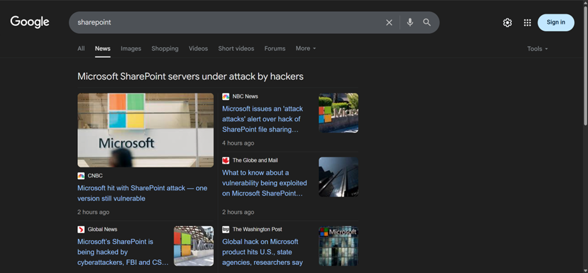Open the Videos tab
The height and width of the screenshot is (273, 588).
pyautogui.click(x=198, y=48)
